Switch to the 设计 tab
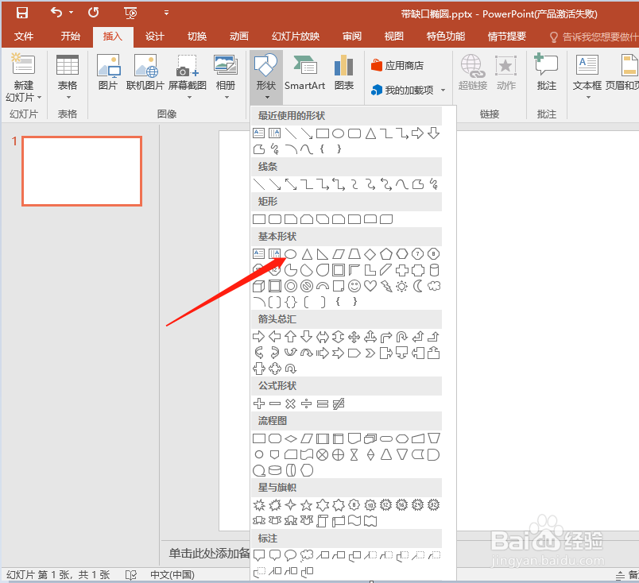 pos(155,37)
